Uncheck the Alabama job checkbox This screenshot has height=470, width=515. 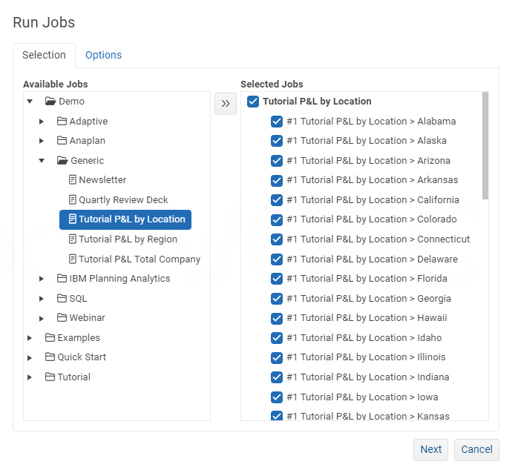pyautogui.click(x=277, y=122)
